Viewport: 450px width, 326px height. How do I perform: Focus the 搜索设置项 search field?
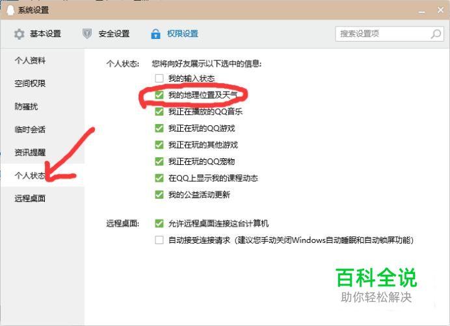point(390,34)
